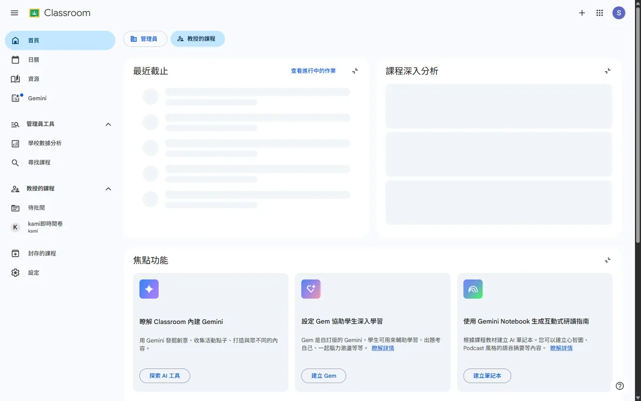Open the Google apps grid
641x401 pixels.
click(x=600, y=13)
